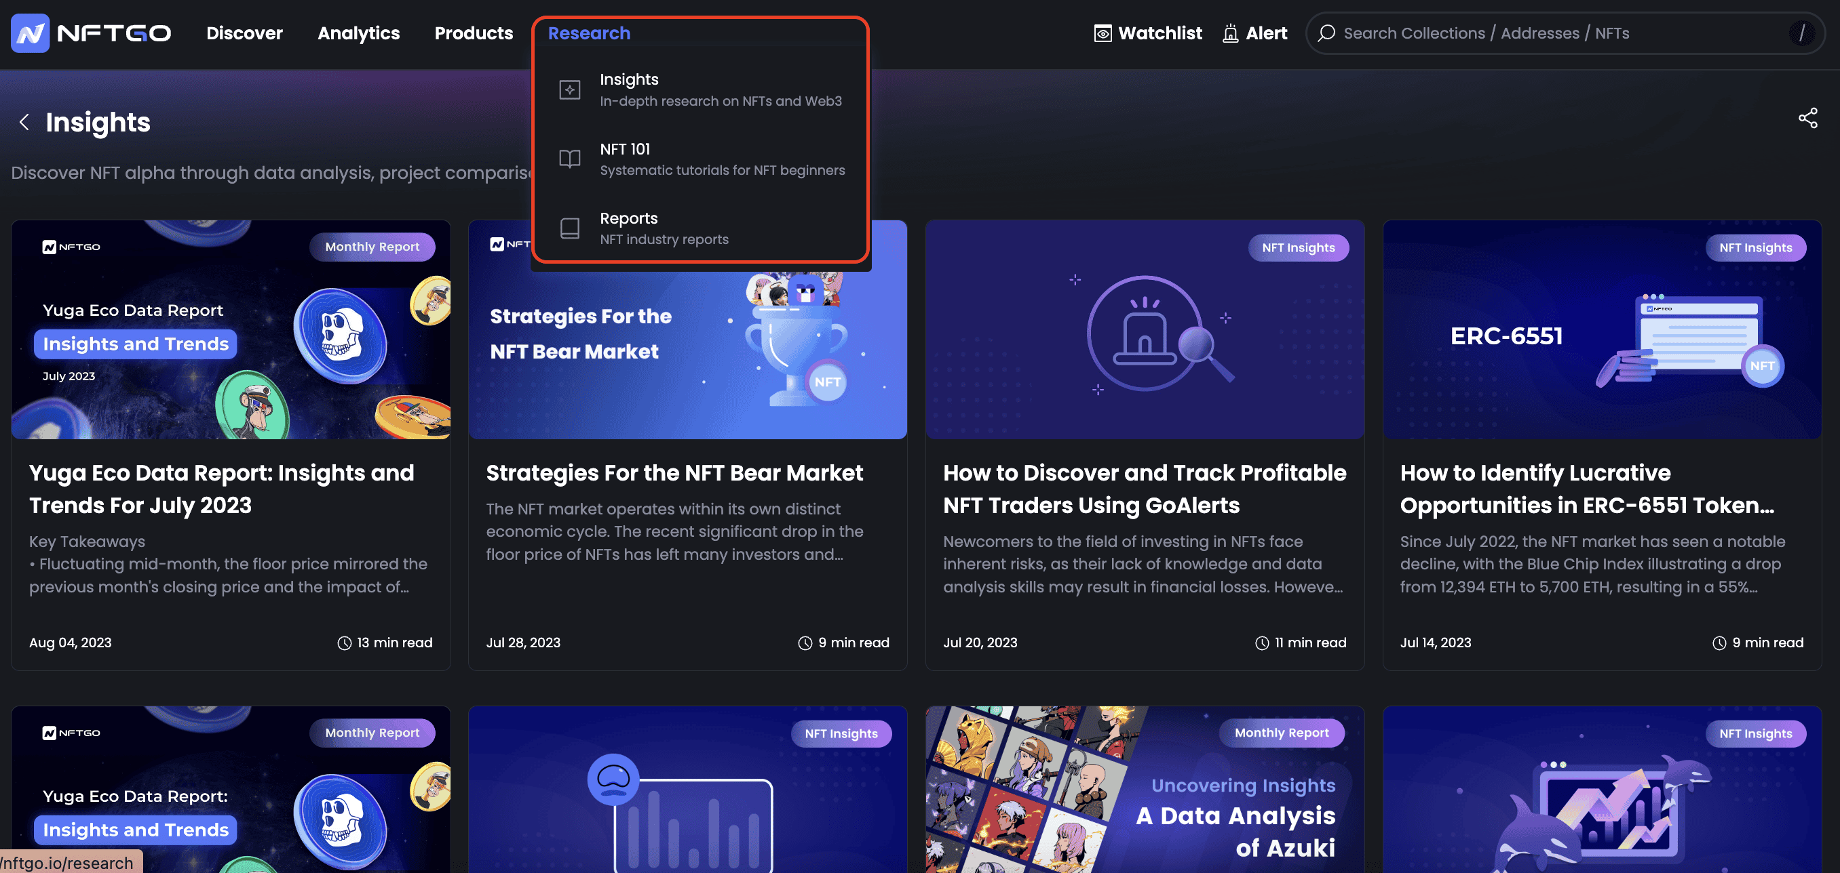
Task: Open Discover in the top navigation
Action: point(244,33)
